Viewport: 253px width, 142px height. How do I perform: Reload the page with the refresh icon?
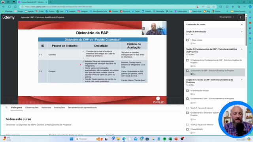(x=9, y=7)
